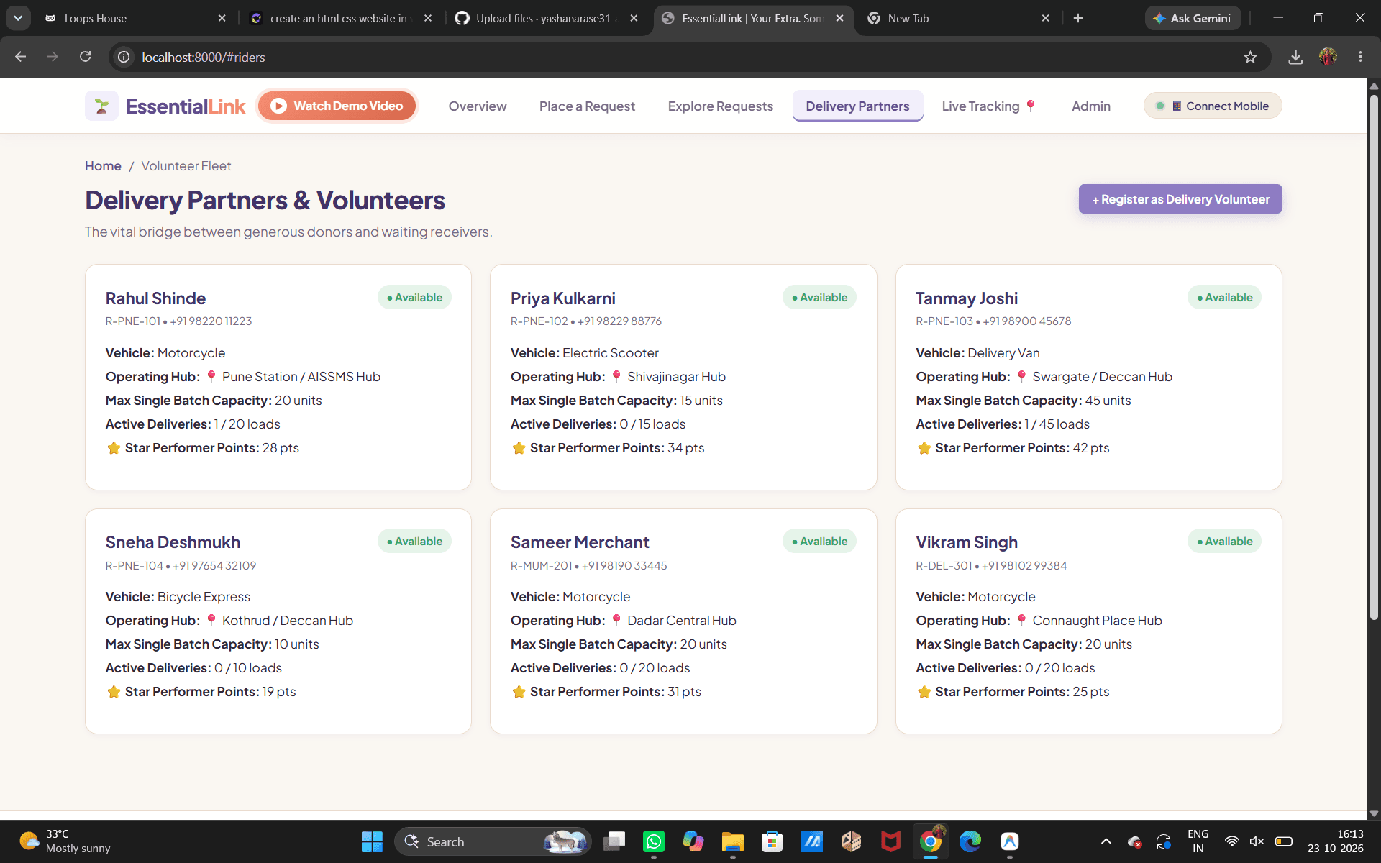Viewport: 1381px width, 863px height.
Task: Click the star icon for Tanmay's 42 pts
Action: 924,448
